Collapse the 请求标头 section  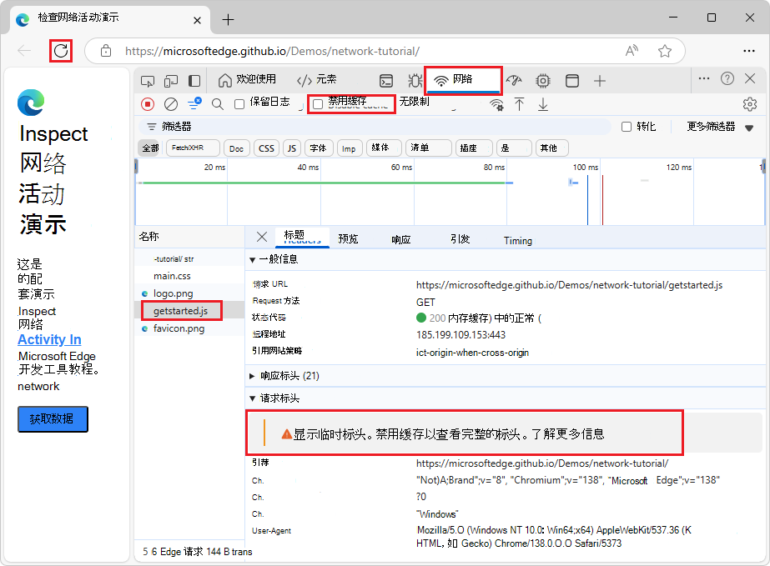tap(254, 398)
